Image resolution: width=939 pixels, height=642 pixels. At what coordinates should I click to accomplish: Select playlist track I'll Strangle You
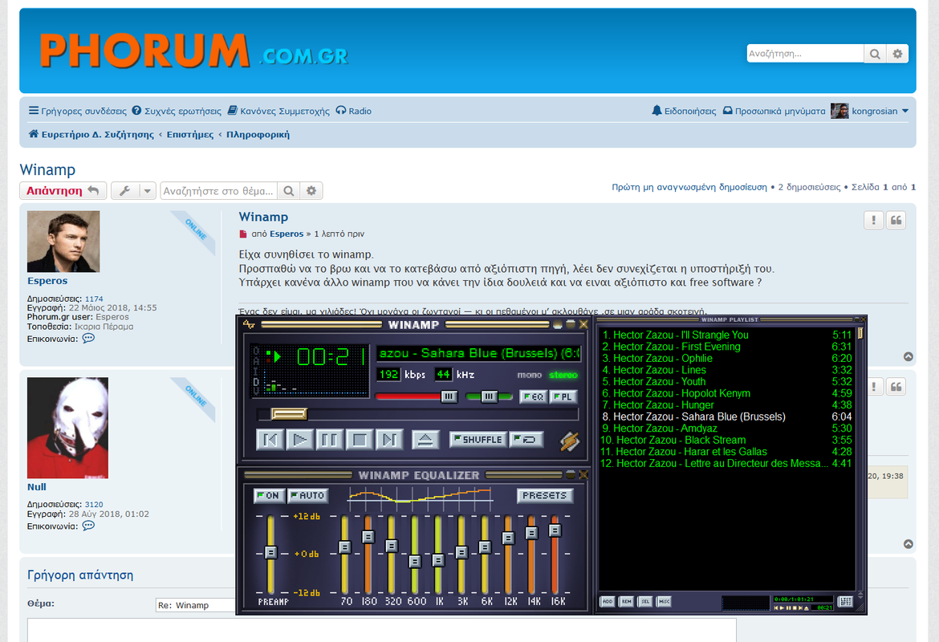(726, 335)
